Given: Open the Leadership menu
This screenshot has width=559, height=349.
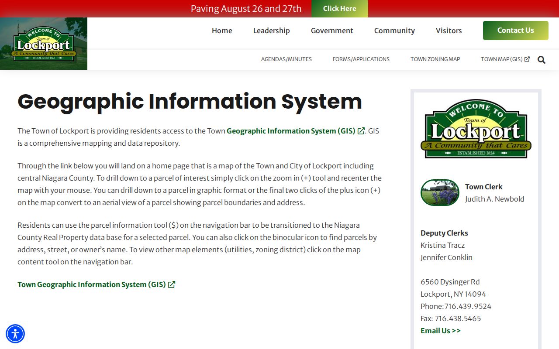Looking at the screenshot, I should [x=272, y=31].
